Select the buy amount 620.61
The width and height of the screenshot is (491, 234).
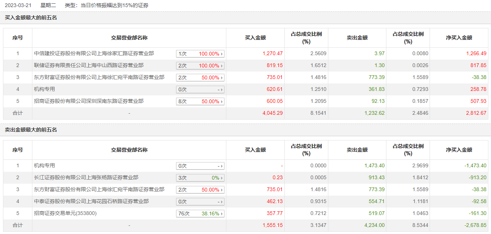[x=275, y=89]
